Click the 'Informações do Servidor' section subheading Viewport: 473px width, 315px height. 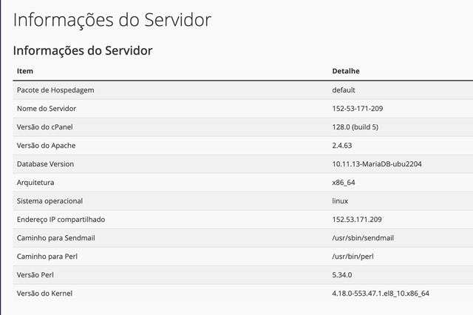(83, 51)
